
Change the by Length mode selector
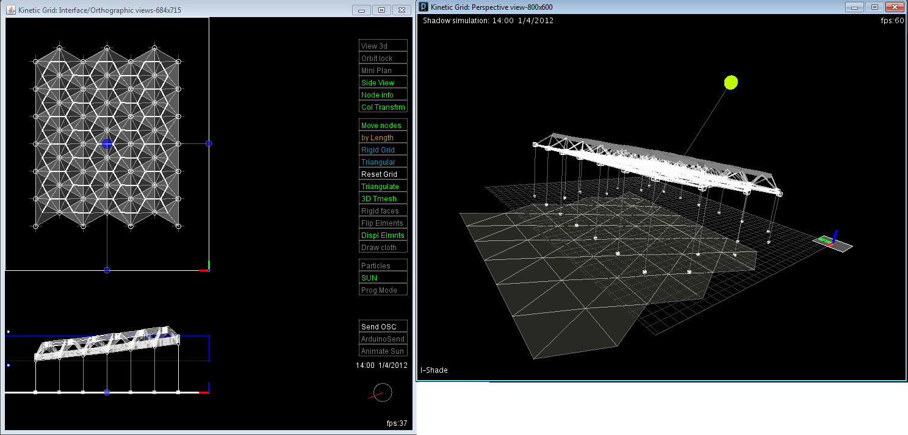click(383, 137)
